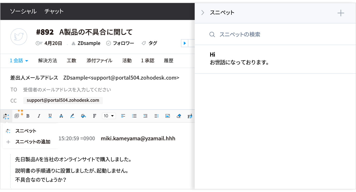The width and height of the screenshot is (356, 192).
Task: Open the 添付ファイル tab
Action: [99, 61]
